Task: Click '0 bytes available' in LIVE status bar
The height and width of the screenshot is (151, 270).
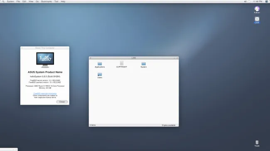Action: point(169,125)
